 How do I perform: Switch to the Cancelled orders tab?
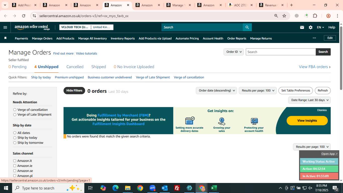pyautogui.click(x=75, y=67)
